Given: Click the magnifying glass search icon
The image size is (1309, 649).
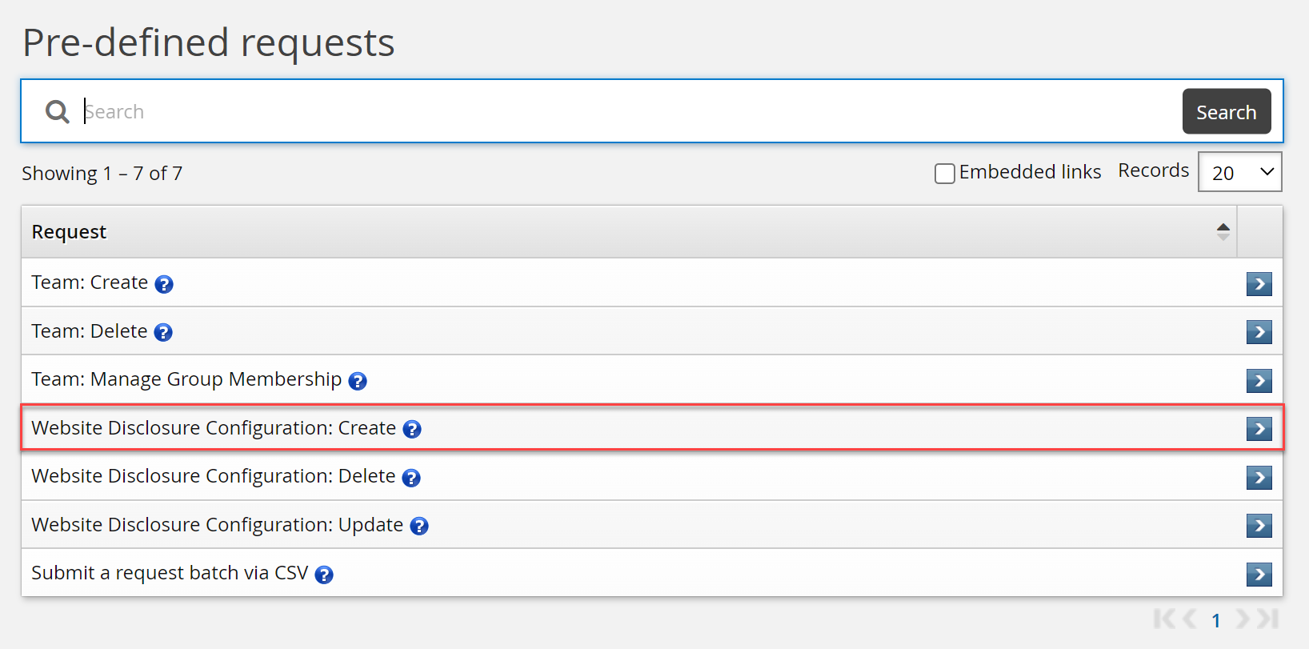Looking at the screenshot, I should coord(56,111).
